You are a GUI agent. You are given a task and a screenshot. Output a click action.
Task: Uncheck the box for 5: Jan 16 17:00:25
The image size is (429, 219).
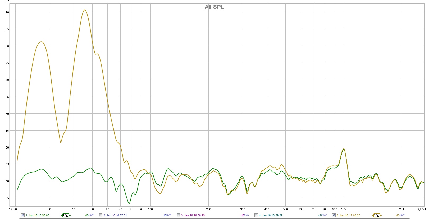tap(334, 215)
